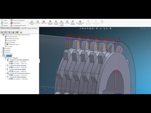This screenshot has height=113, width=151.
Task: Uncheck the TR_Contour1 operation under T1
Action: (10, 64)
